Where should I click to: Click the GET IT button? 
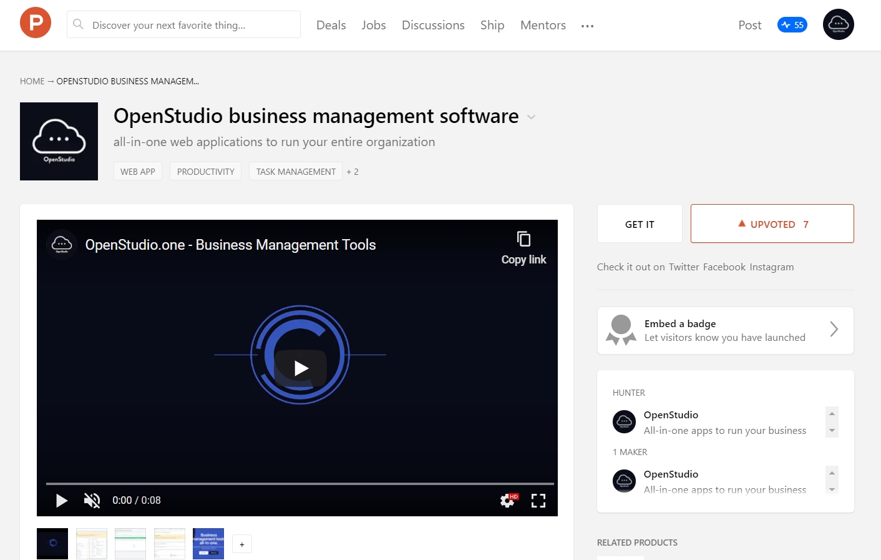pos(640,224)
